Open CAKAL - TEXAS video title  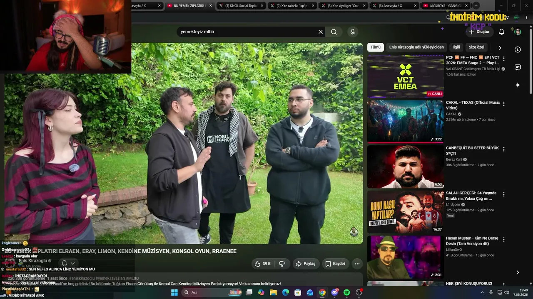coord(473,105)
